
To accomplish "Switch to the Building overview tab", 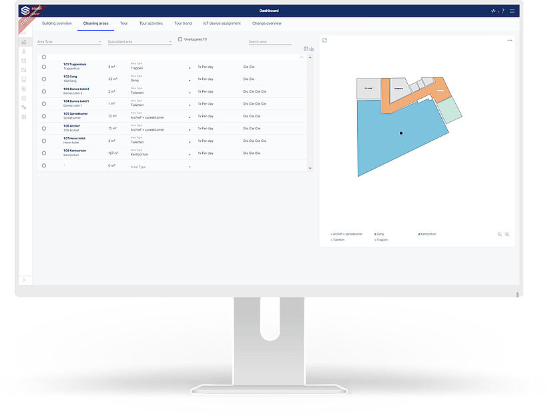I will 57,23.
